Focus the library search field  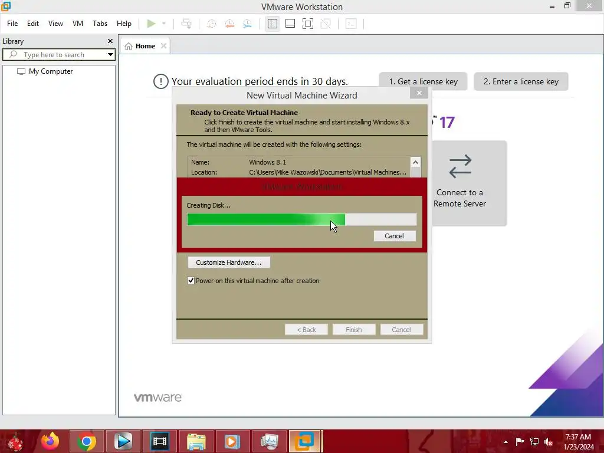point(54,55)
